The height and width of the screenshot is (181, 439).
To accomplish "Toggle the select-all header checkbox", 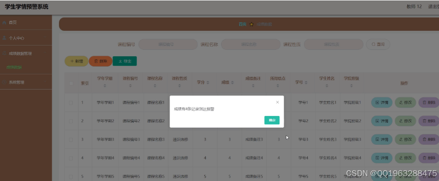I will pyautogui.click(x=71, y=83).
